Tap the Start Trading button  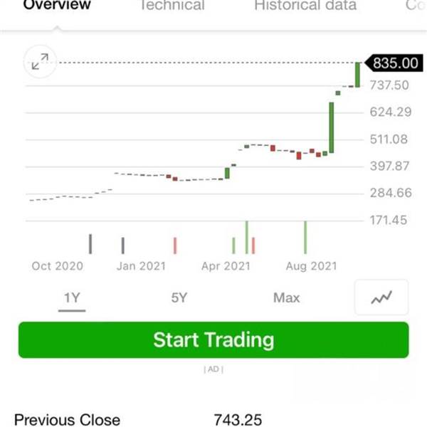tap(213, 340)
